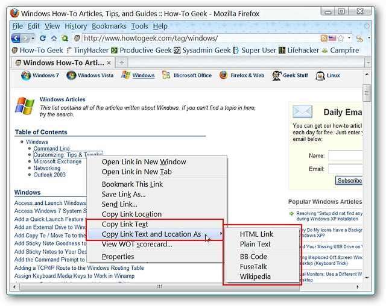Open the Firefox & Web category icon

coord(223,75)
